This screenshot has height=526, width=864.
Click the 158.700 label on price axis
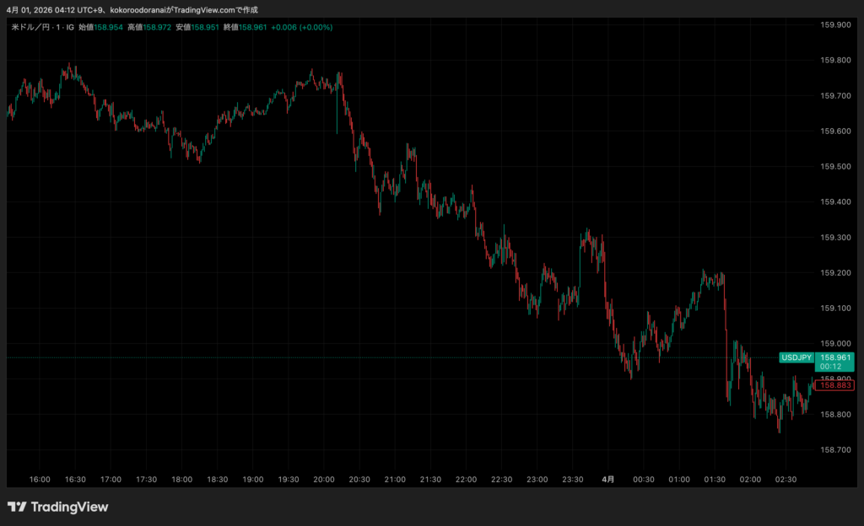(x=834, y=449)
